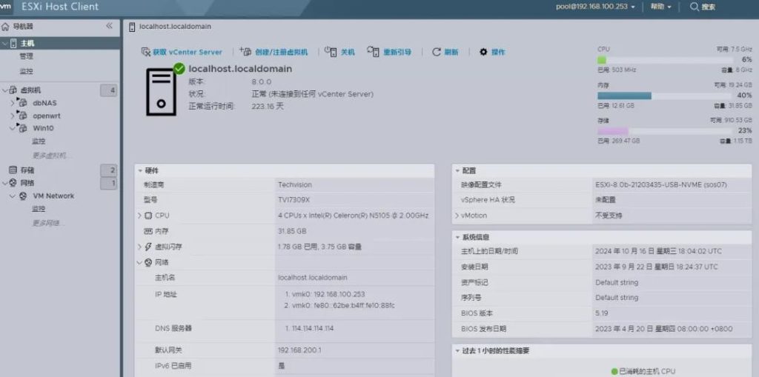This screenshot has height=377, width=759.
Task: Click the large host server image
Action: pyautogui.click(x=161, y=92)
